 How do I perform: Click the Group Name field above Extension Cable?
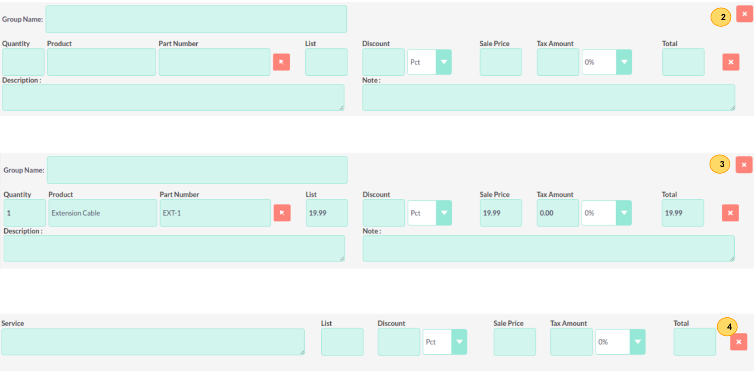click(x=197, y=170)
